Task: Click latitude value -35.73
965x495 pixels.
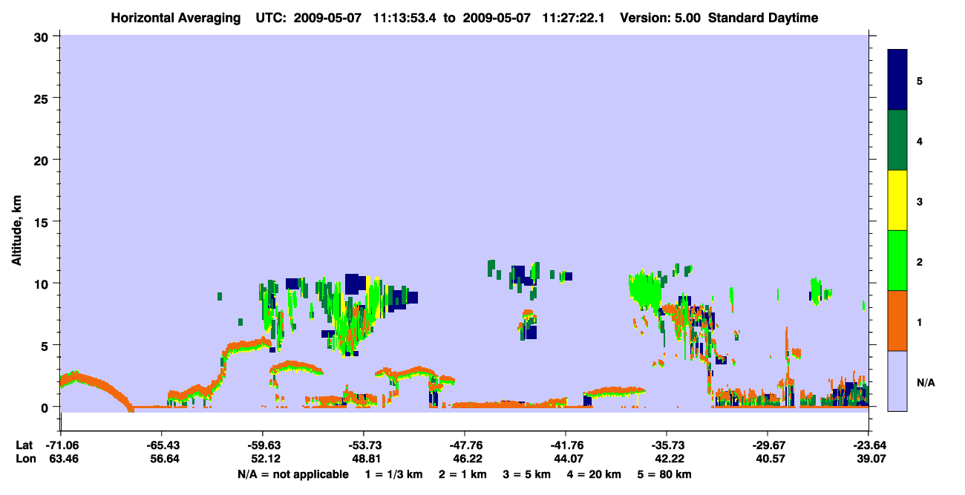Action: pos(667,445)
